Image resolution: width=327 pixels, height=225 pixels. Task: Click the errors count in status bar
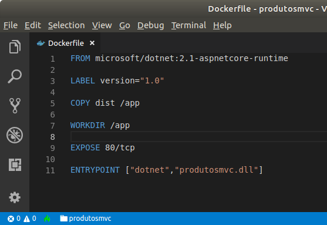(x=14, y=219)
